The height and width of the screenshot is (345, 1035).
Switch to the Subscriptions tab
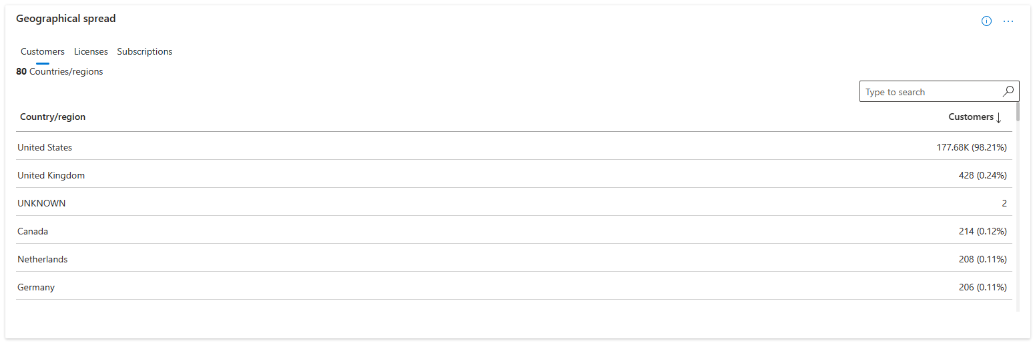click(145, 51)
